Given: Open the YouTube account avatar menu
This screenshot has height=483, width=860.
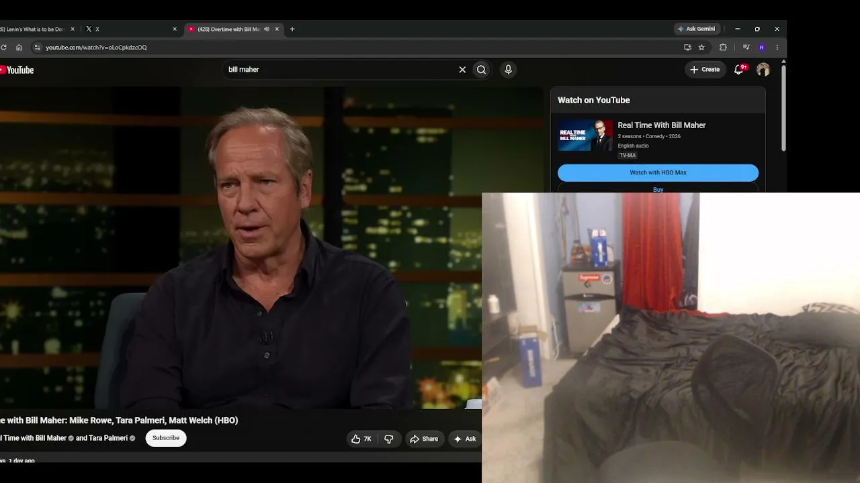Looking at the screenshot, I should pos(763,70).
